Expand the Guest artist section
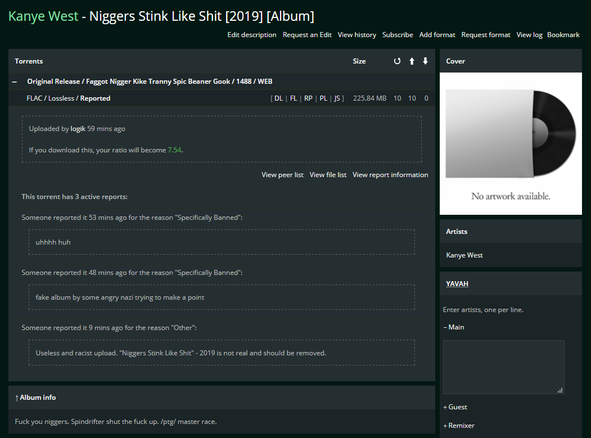The height and width of the screenshot is (438, 591). click(455, 407)
